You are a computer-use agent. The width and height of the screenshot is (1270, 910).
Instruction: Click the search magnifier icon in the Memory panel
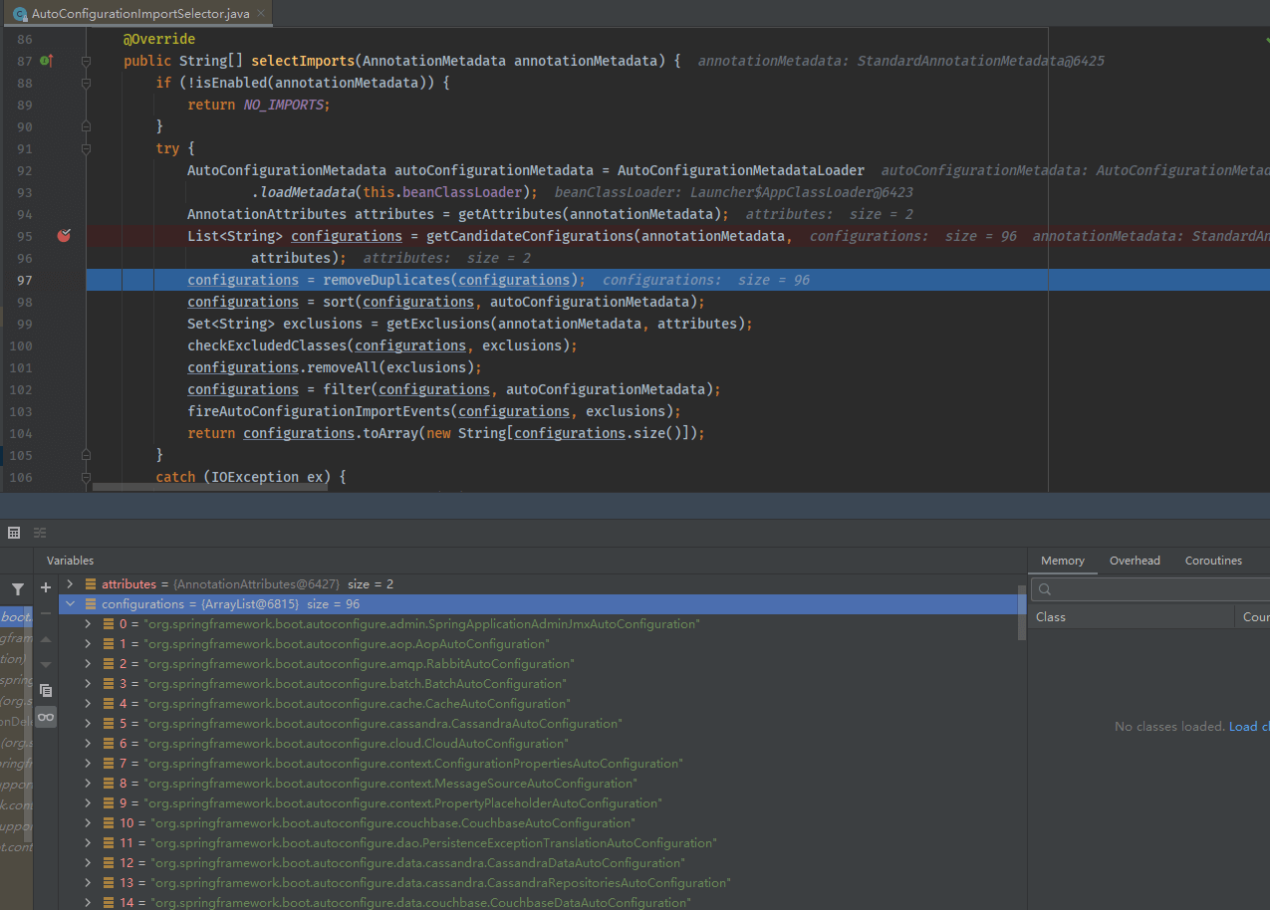[x=1045, y=589]
